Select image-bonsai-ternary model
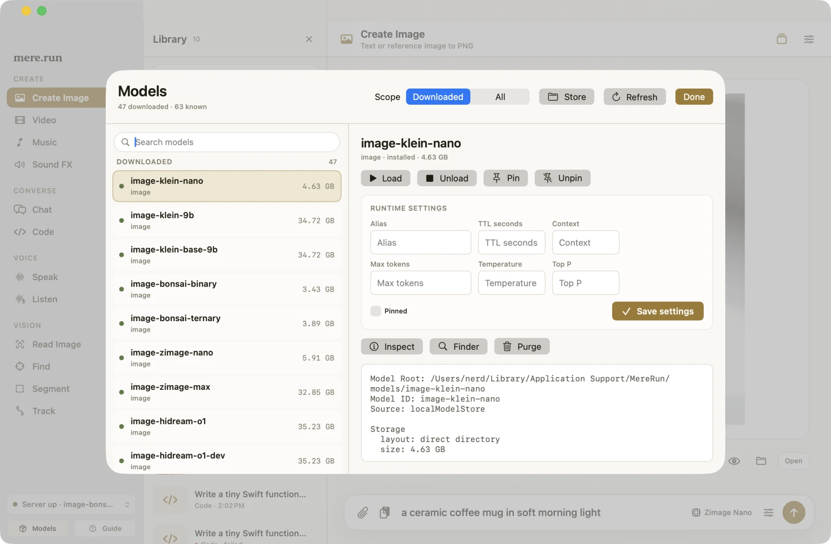This screenshot has width=831, height=544. [227, 323]
